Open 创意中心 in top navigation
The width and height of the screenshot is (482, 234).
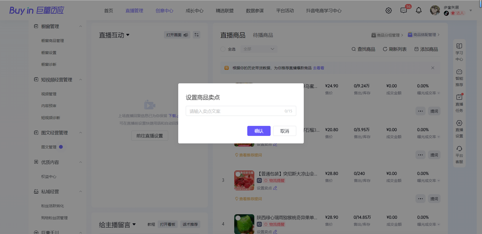(164, 11)
